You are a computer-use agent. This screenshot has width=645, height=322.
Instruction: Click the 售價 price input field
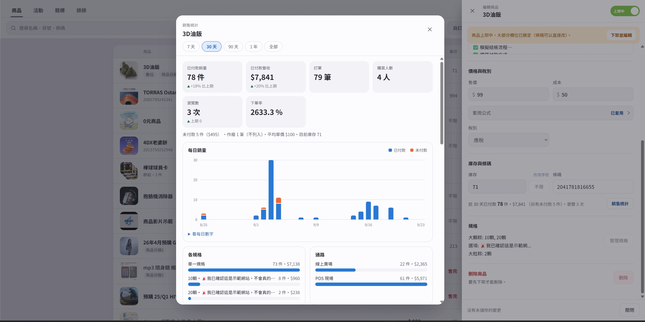coord(508,95)
